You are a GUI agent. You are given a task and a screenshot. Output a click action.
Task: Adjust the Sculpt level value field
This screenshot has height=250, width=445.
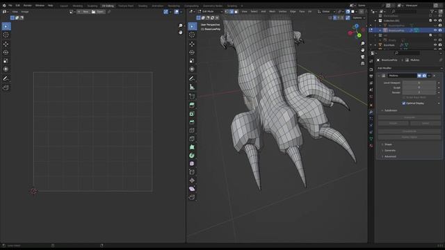coord(419,87)
